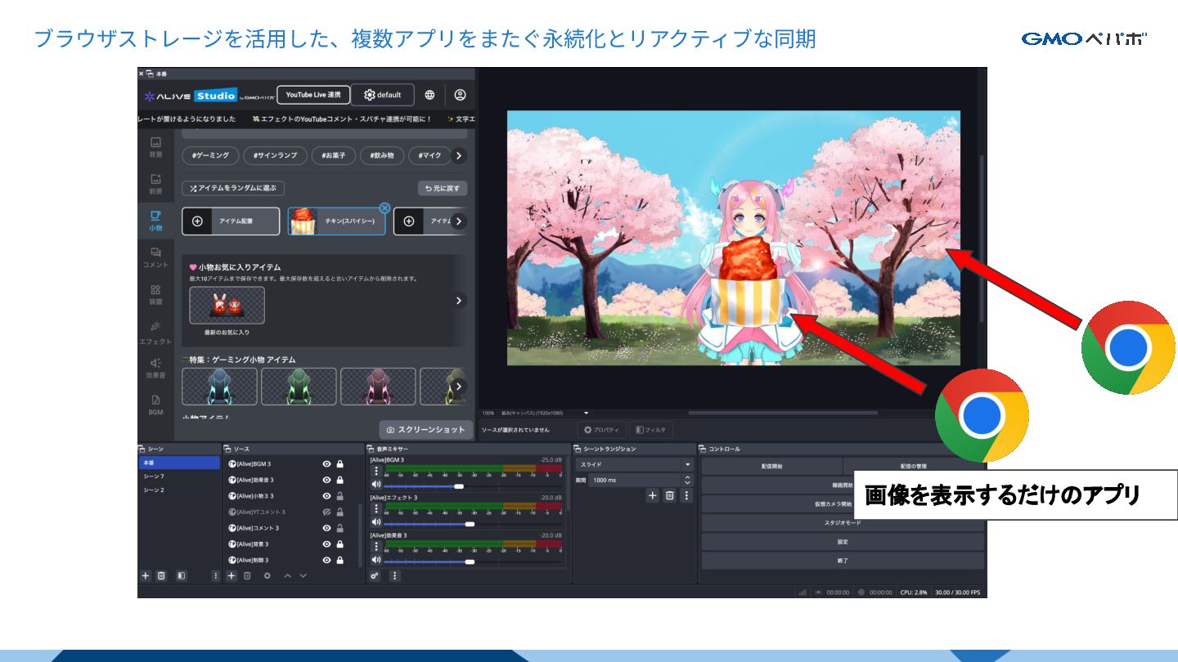Viewport: 1178px width, 662px height.
Task: Move source up with the up arrow
Action: click(x=287, y=575)
